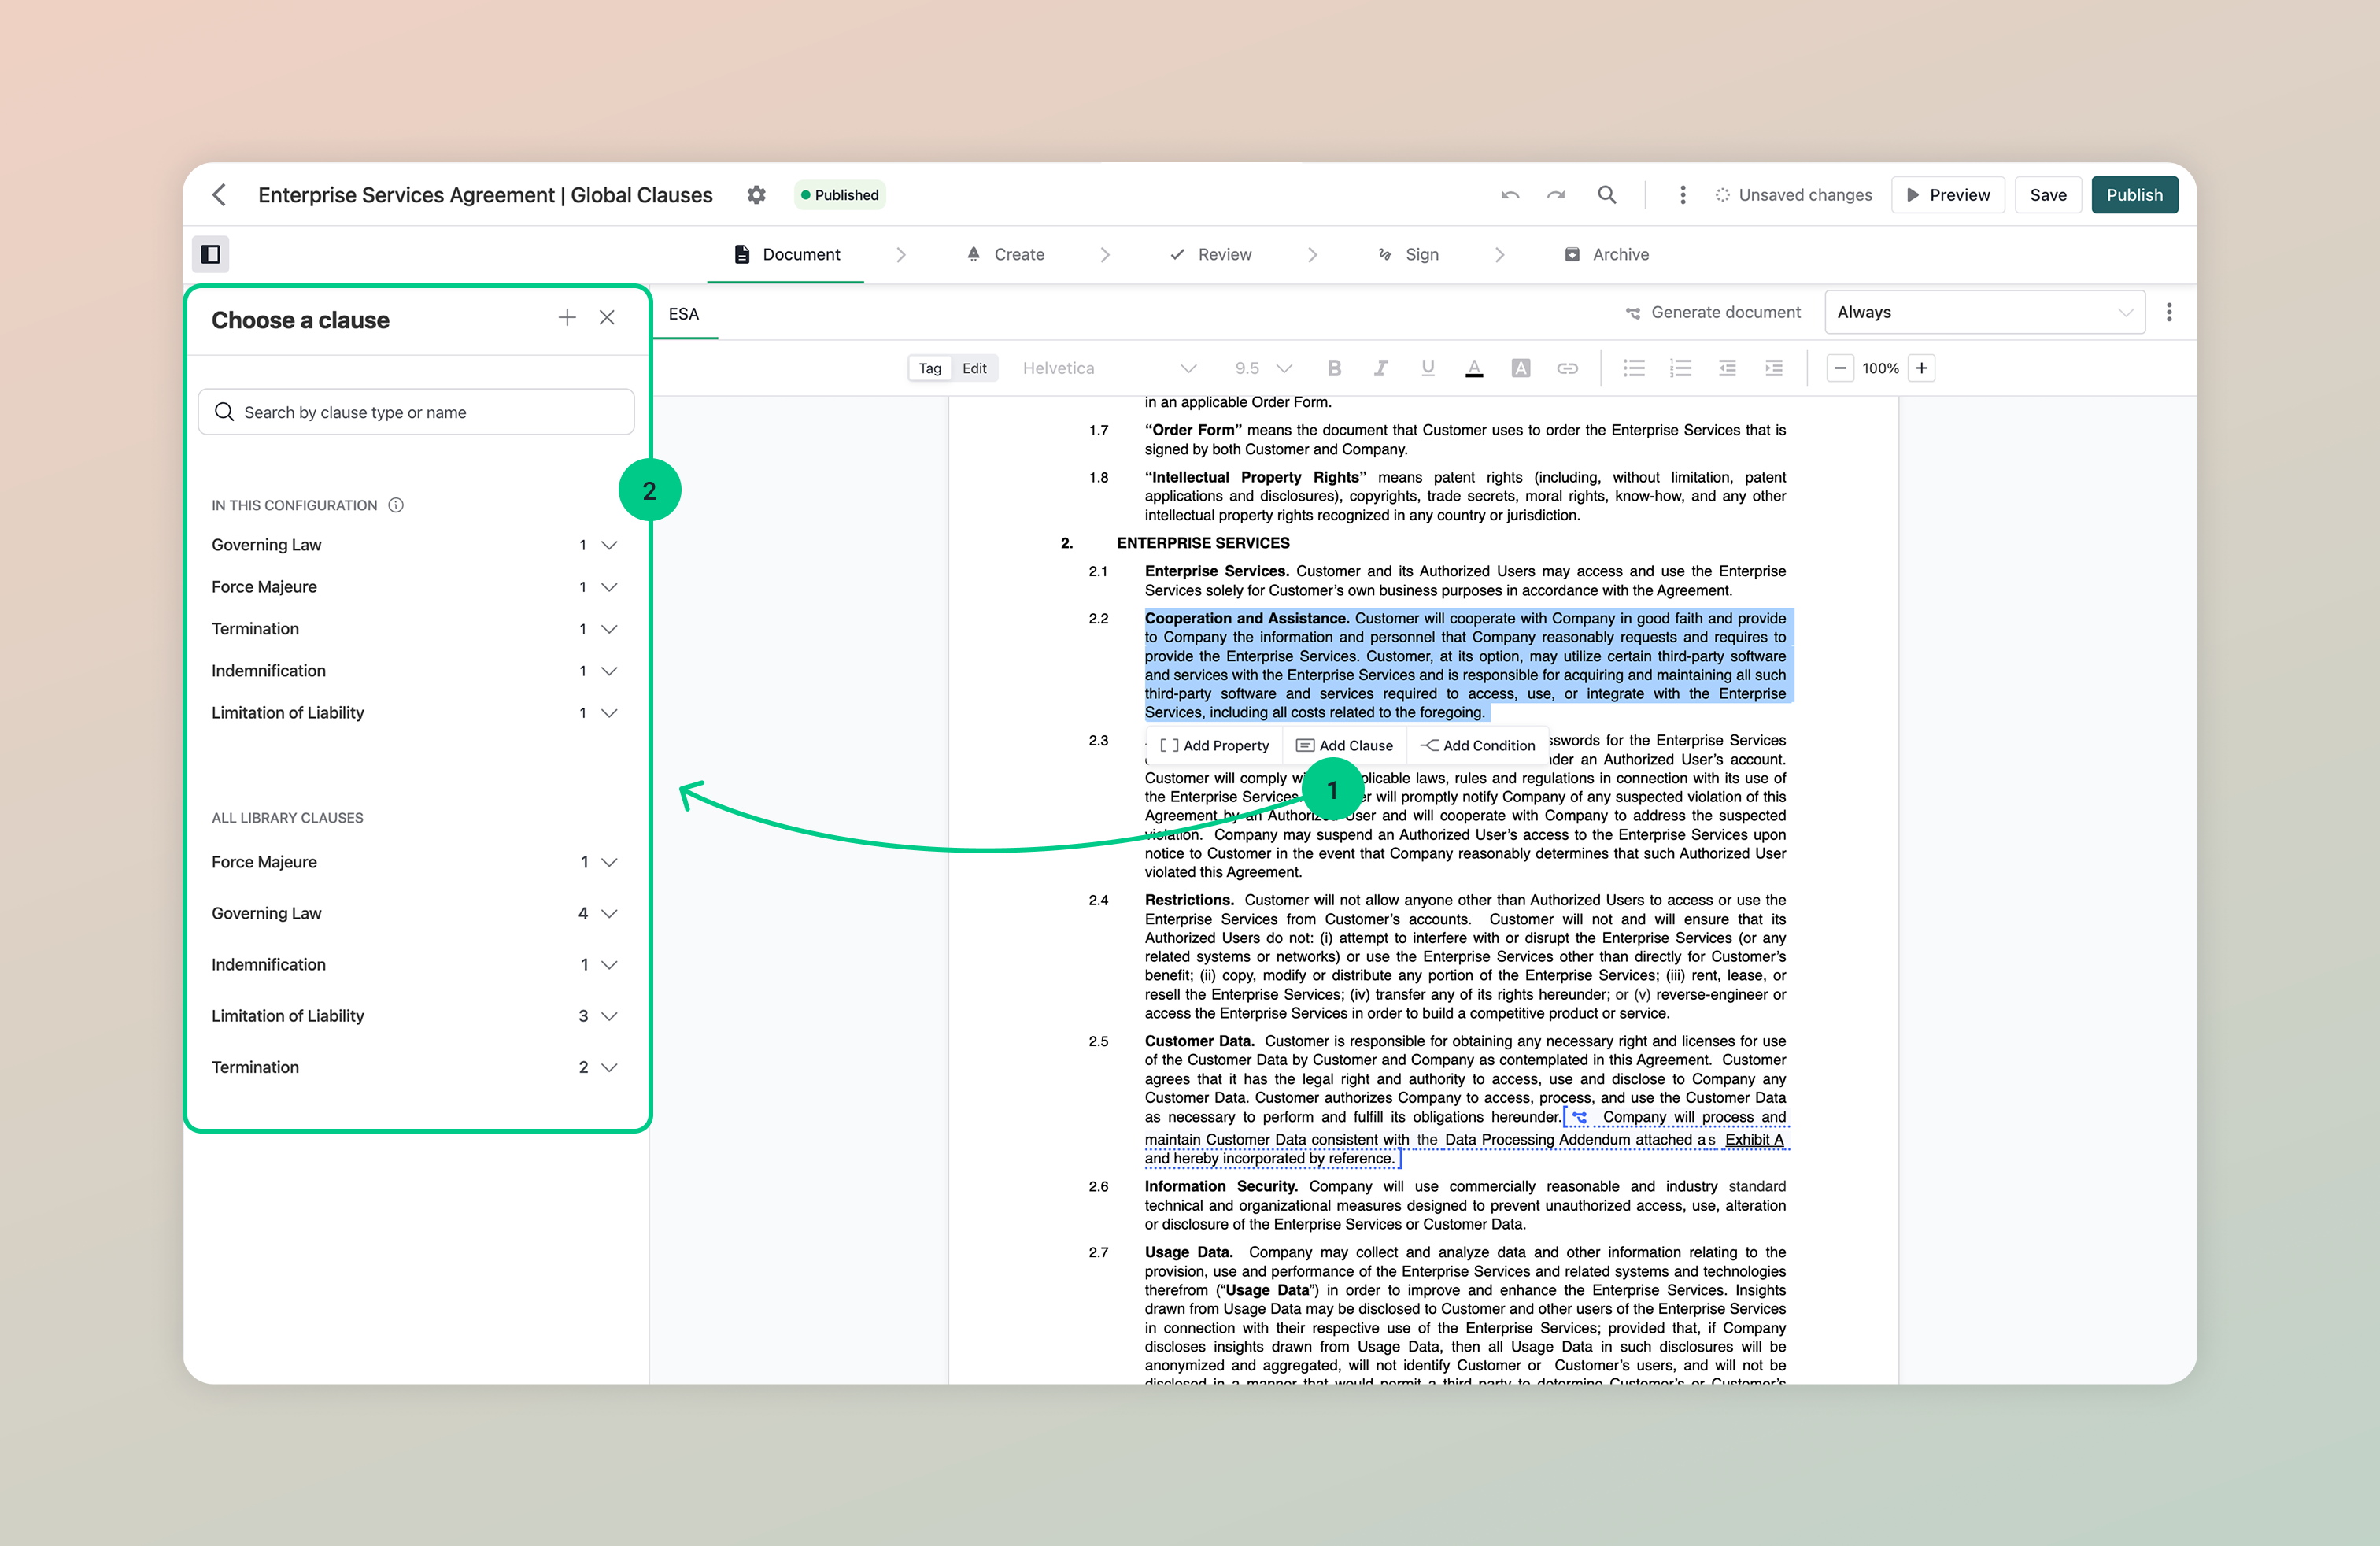Click the Save button
Screen dimensions: 2380x1546
[x=2048, y=195]
